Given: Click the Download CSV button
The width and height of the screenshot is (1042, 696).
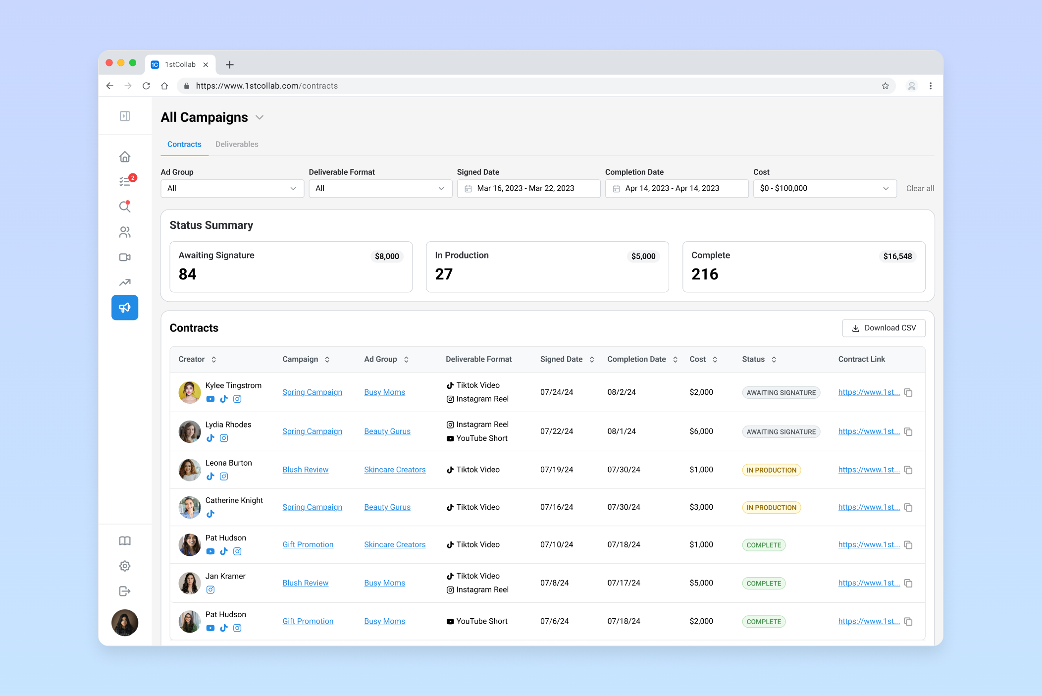Looking at the screenshot, I should [x=884, y=328].
